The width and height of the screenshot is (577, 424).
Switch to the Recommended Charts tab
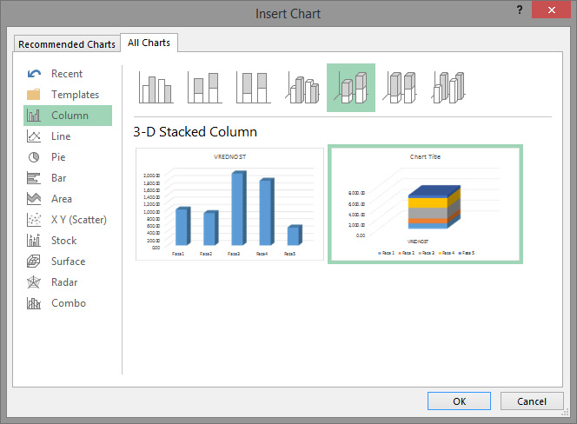pos(67,44)
